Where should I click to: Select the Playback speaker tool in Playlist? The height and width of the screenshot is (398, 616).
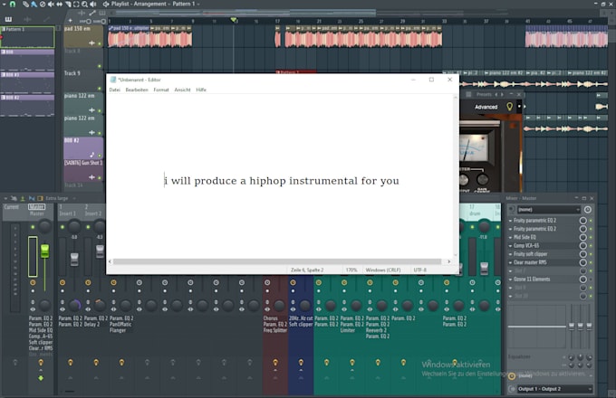coord(93,4)
